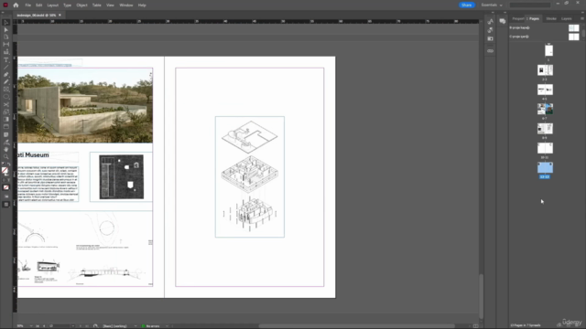
Task: Select the Page tool
Action: (x=6, y=37)
